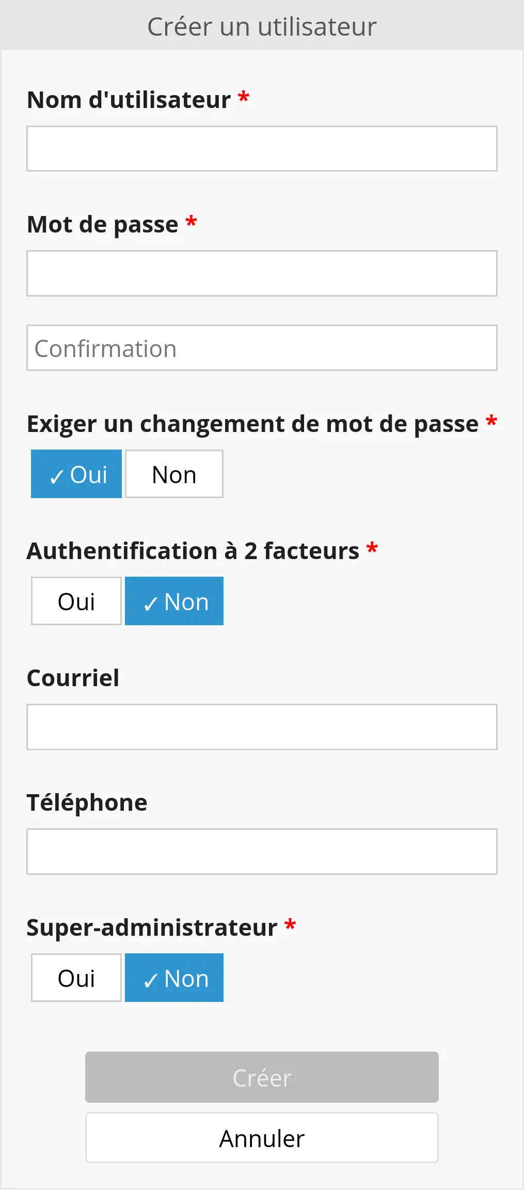
Task: Click the Annuler button
Action: tap(262, 1138)
